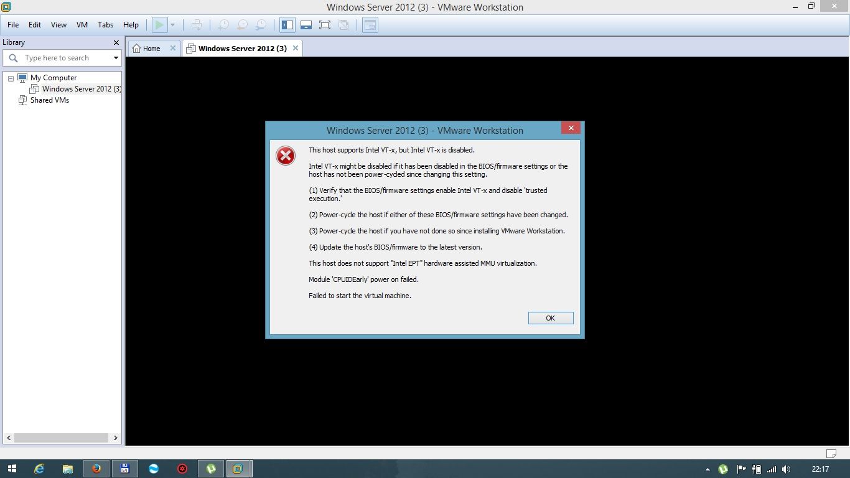Close the VMware error dialog

tap(571, 128)
